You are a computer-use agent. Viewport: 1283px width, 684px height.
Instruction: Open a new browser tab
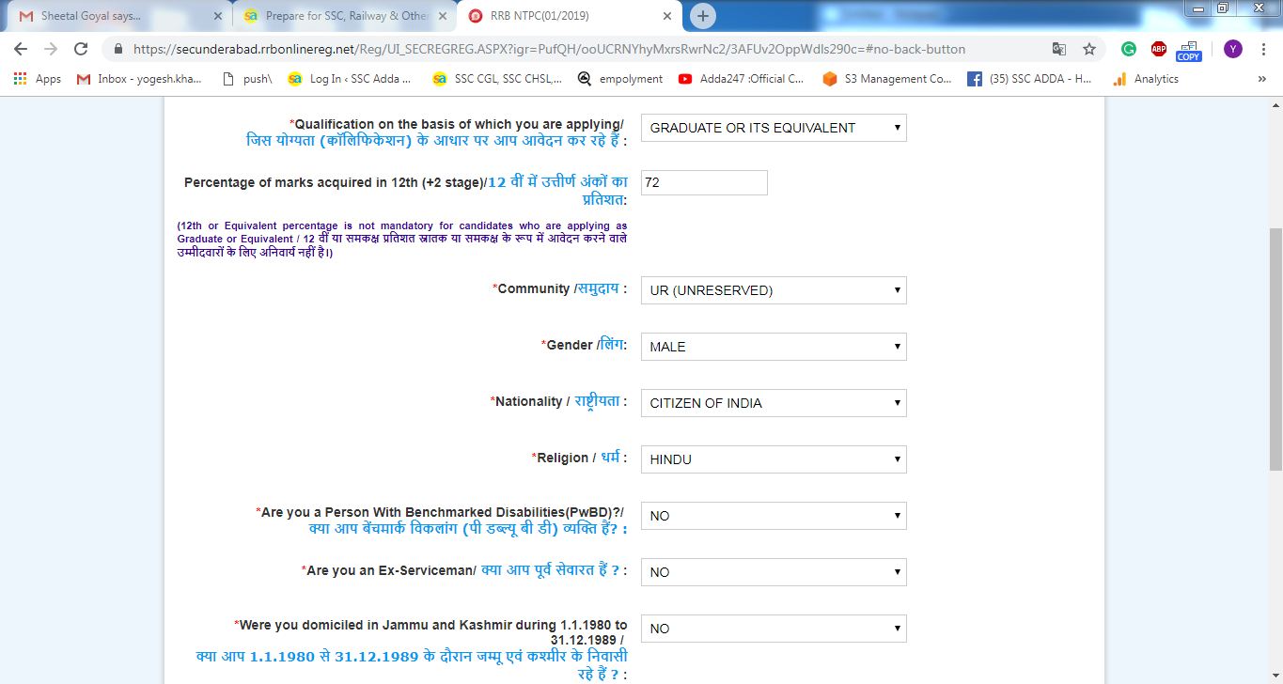702,16
